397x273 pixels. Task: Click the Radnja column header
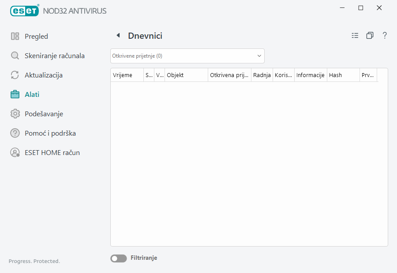coord(262,75)
